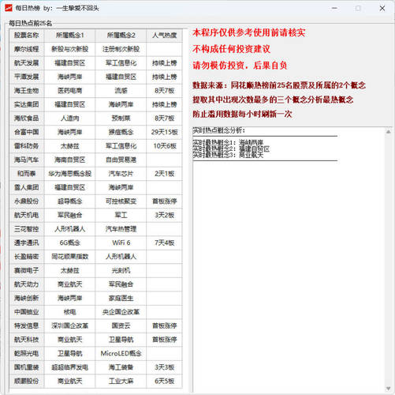
Task: Select the 雷科防务 stock cell
Action: (x=27, y=146)
